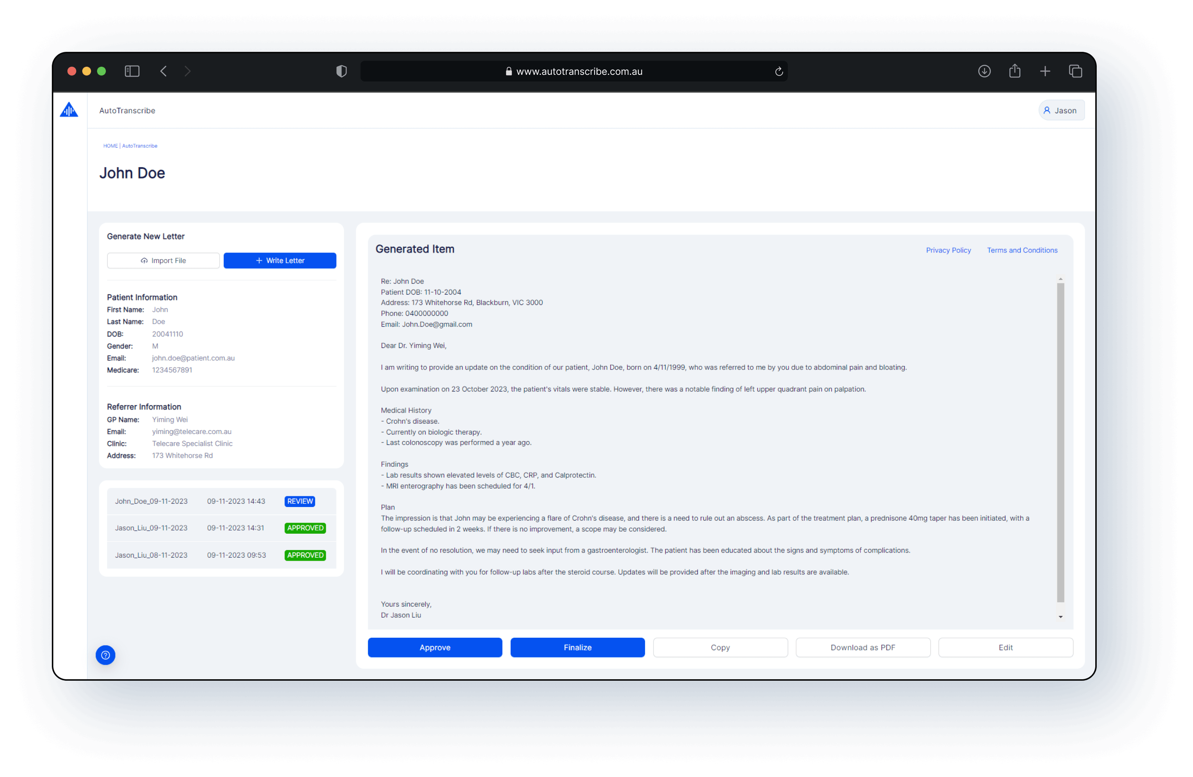Show the tab overview icon

tap(1075, 71)
